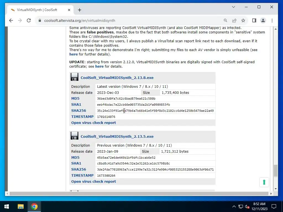
Task: Select SHA1 hash starting eebf4bdac7e22
Action: (133, 105)
